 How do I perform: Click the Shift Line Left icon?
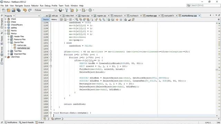pyautogui.click(x=109, y=20)
